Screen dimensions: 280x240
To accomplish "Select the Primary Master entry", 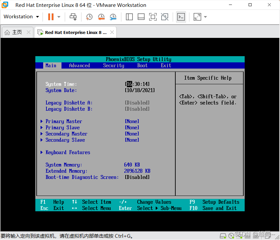I will pyautogui.click(x=64, y=121).
